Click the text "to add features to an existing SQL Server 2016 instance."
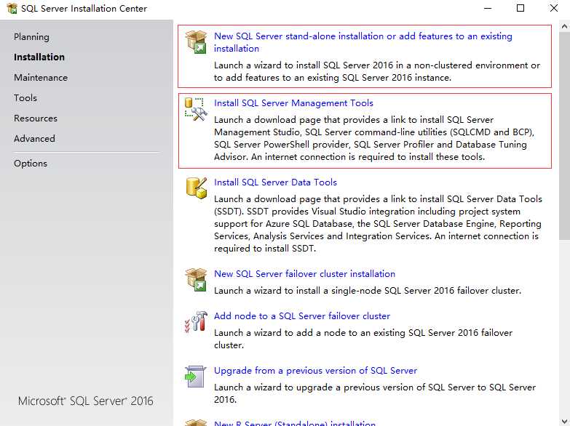 [x=332, y=78]
